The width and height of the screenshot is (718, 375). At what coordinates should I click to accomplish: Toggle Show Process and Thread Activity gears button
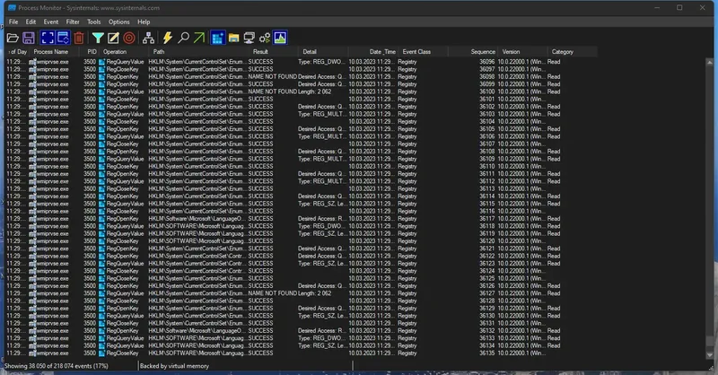[265, 38]
